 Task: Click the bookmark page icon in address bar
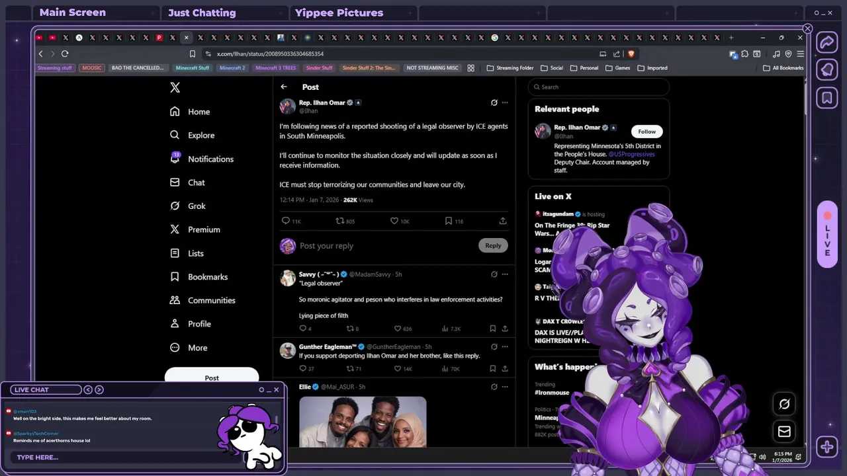click(x=193, y=54)
